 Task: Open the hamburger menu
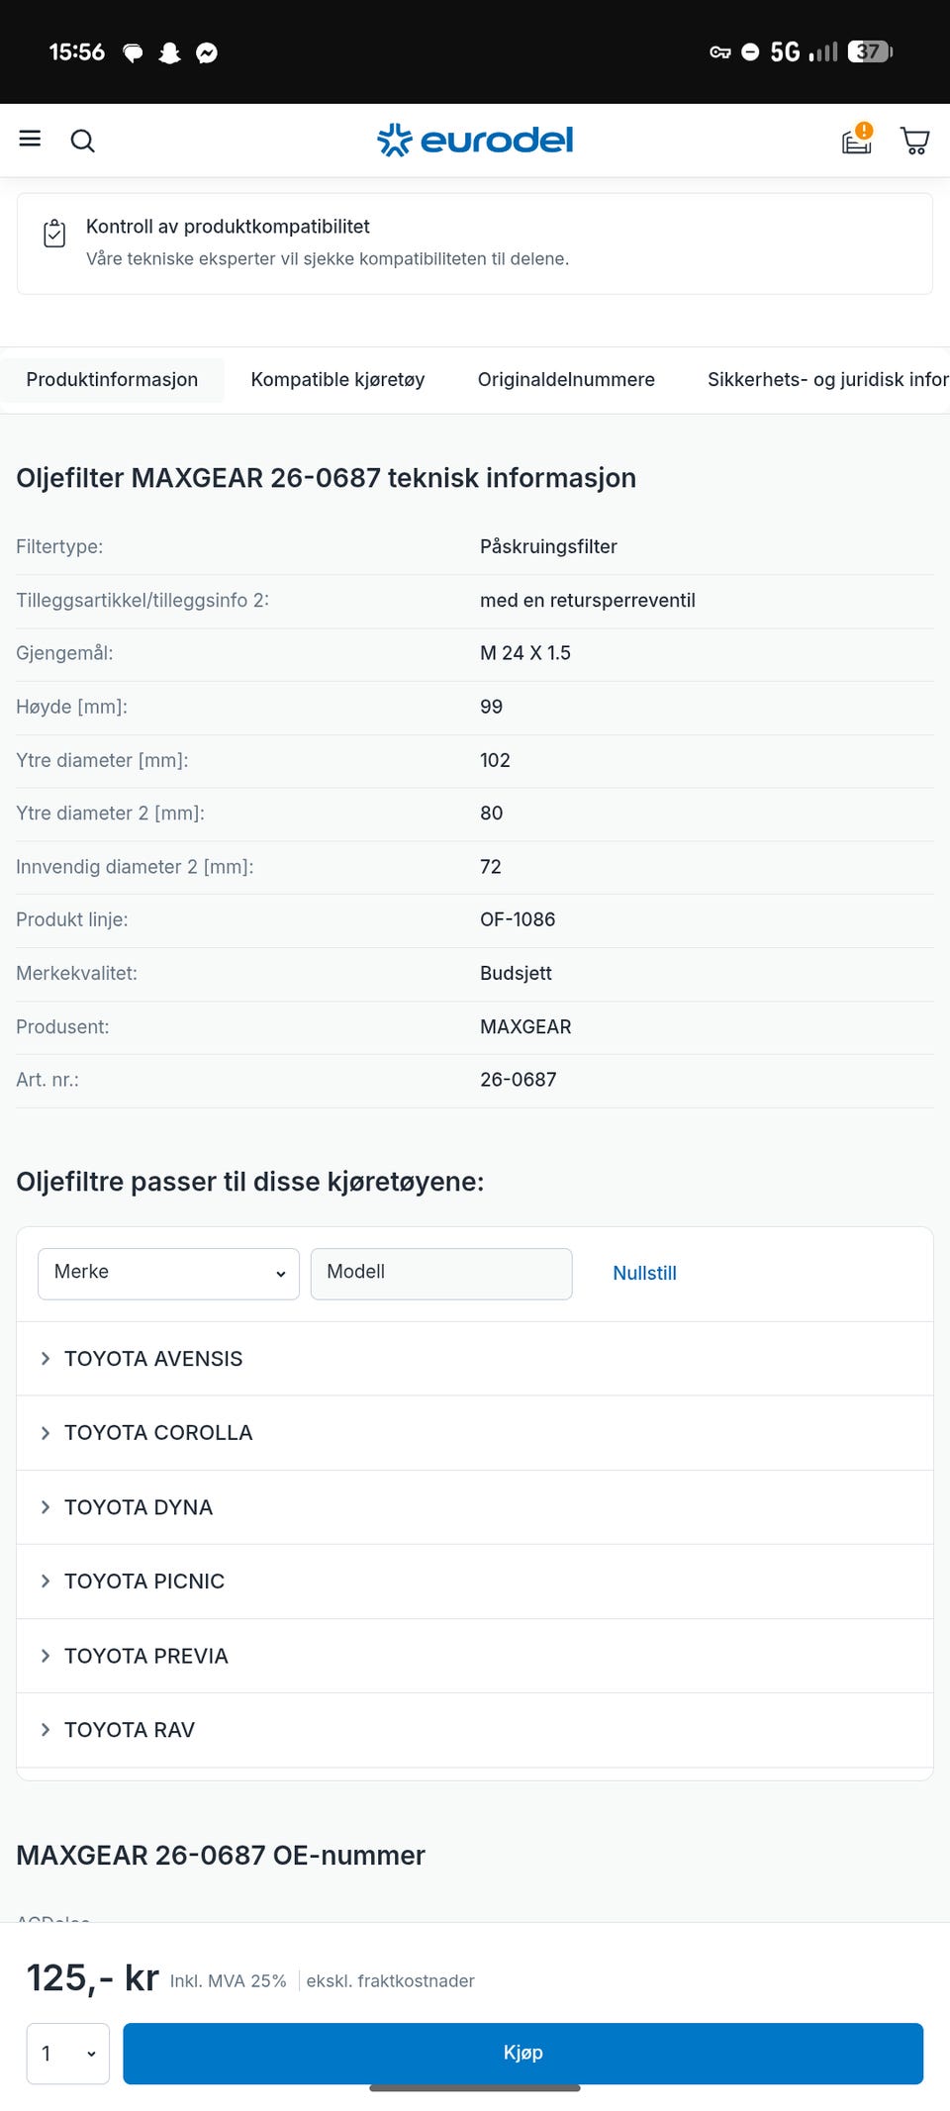pyautogui.click(x=30, y=140)
